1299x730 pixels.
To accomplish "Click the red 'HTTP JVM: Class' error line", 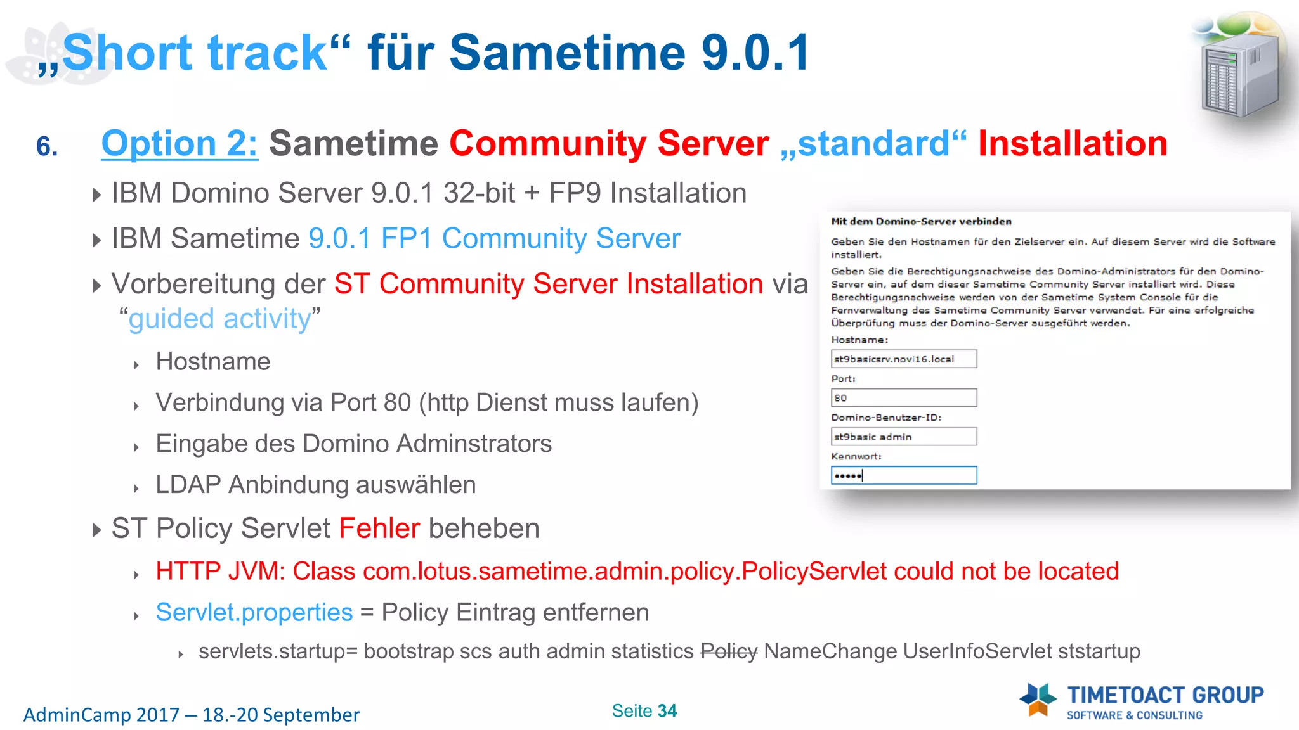I will (x=637, y=572).
